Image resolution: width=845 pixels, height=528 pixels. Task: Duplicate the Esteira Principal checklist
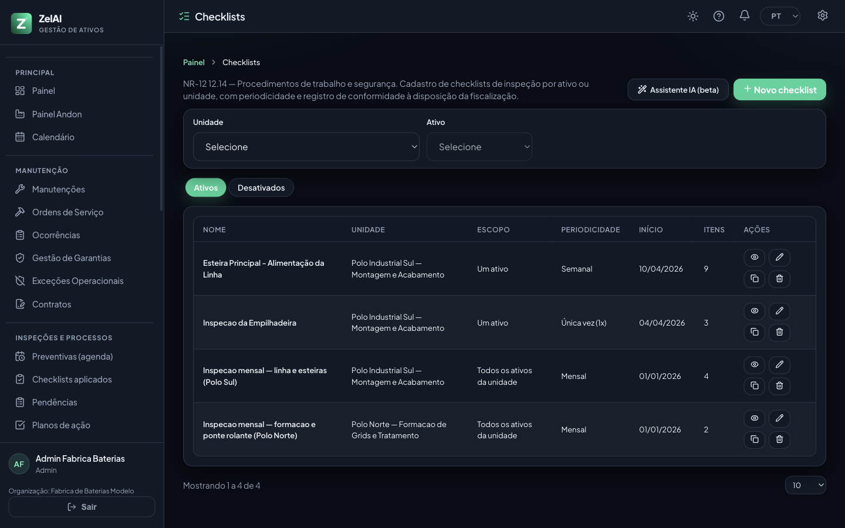point(755,279)
